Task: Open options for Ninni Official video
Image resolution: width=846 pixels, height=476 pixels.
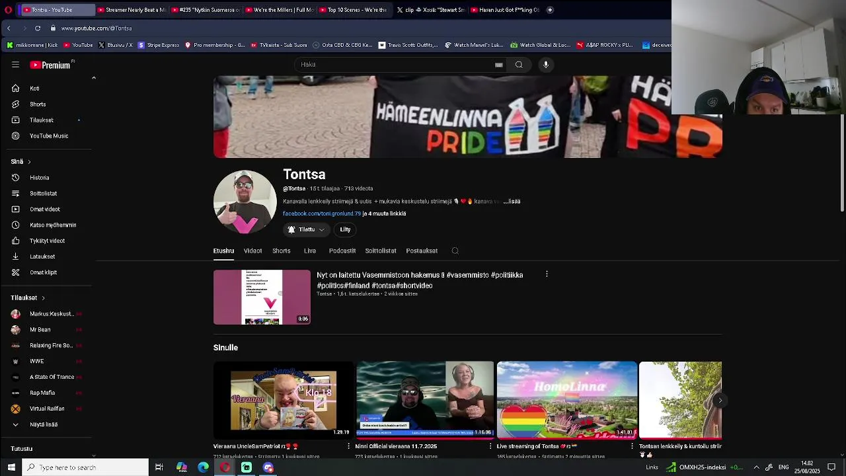Action: (x=490, y=446)
